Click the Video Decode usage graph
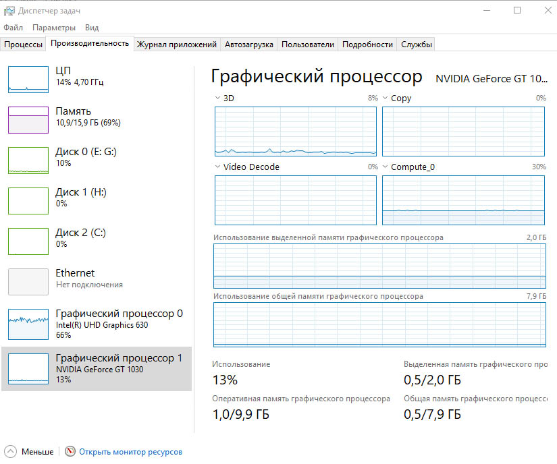 [x=296, y=200]
